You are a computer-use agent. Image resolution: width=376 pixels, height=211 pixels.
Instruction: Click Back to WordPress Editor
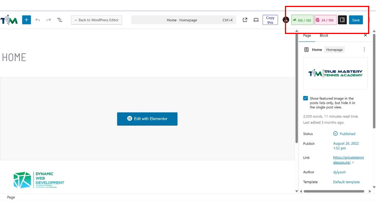point(97,20)
